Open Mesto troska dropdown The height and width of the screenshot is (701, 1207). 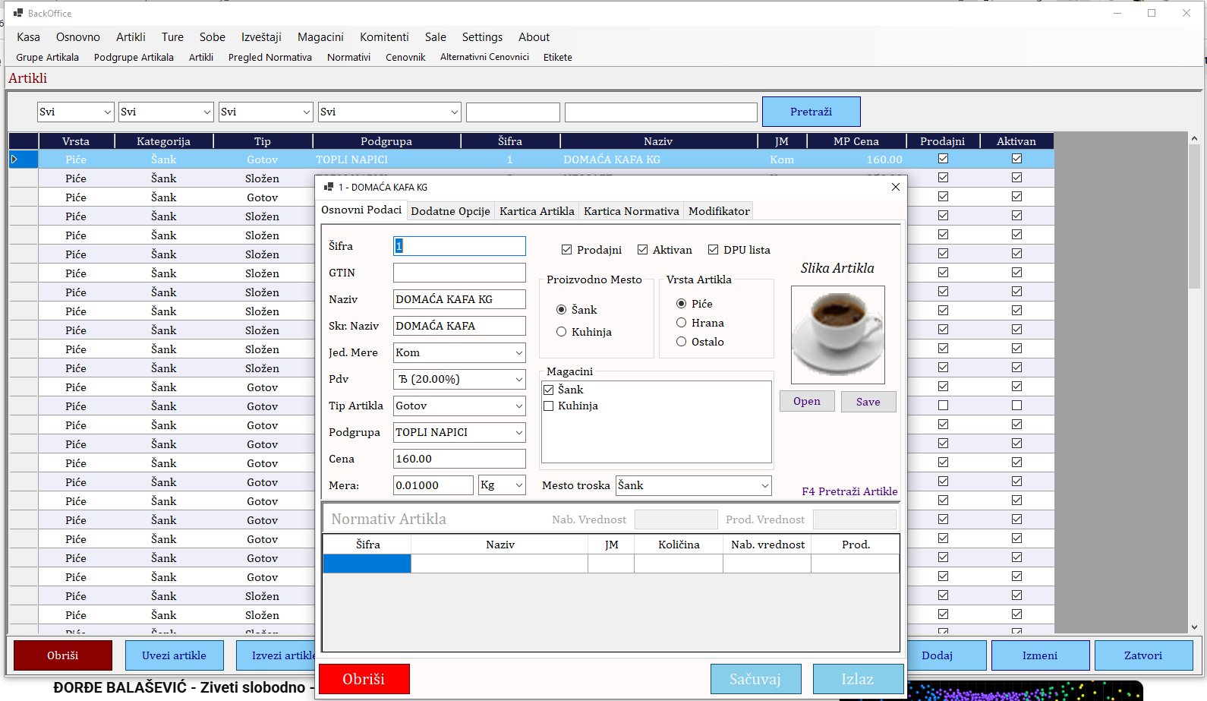pyautogui.click(x=694, y=485)
